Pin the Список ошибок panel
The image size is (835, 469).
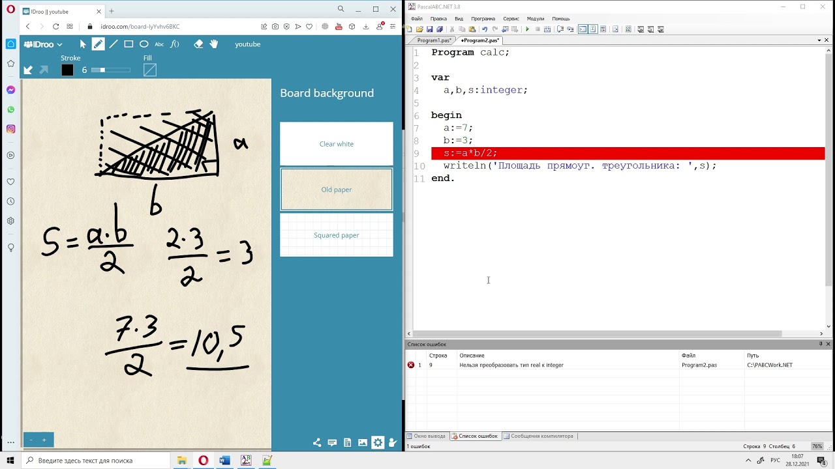[x=821, y=344]
